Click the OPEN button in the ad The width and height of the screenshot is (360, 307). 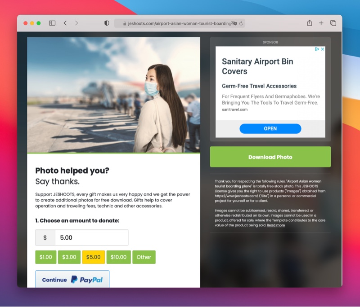[270, 129]
